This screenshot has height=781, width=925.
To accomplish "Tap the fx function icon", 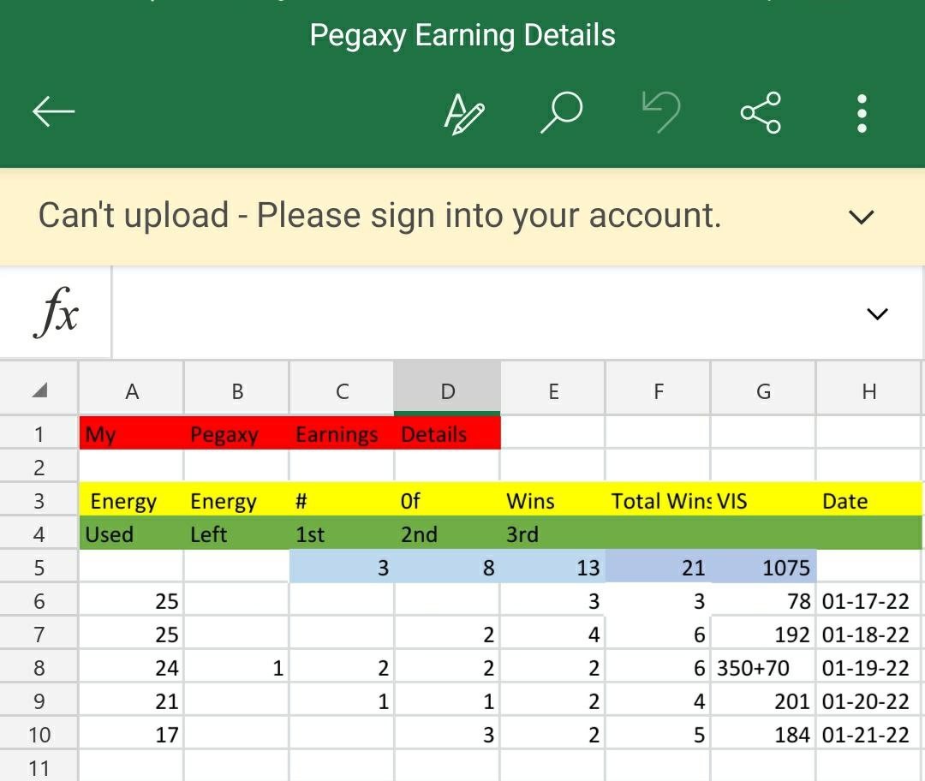I will [x=56, y=312].
